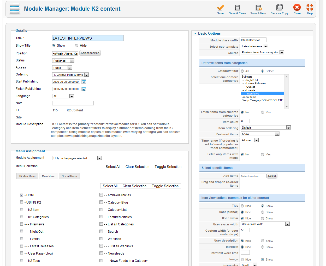Image resolution: width=326 pixels, height=266 pixels.
Task: Click the categories list scrollbar
Action: point(287,92)
